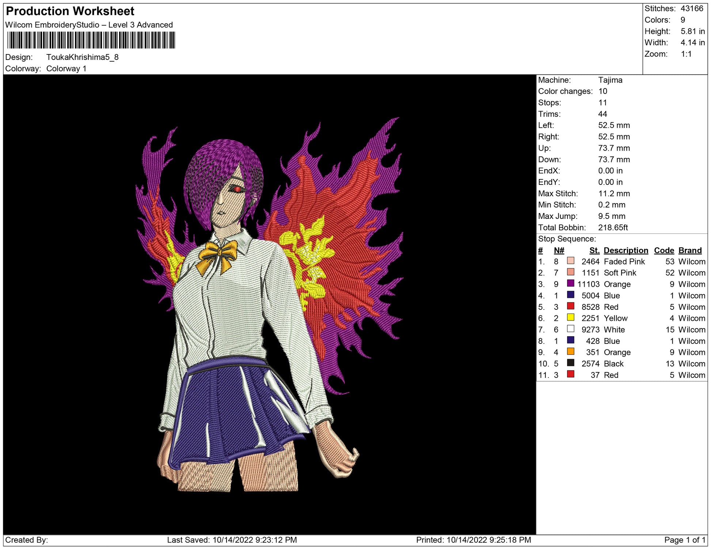Click the barcode under the title
Screen dimensions: 711x547
(91, 40)
